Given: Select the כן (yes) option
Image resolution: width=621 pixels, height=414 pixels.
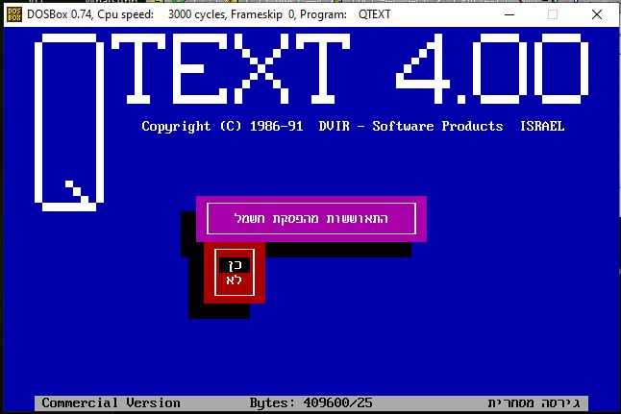Looking at the screenshot, I should [x=235, y=265].
